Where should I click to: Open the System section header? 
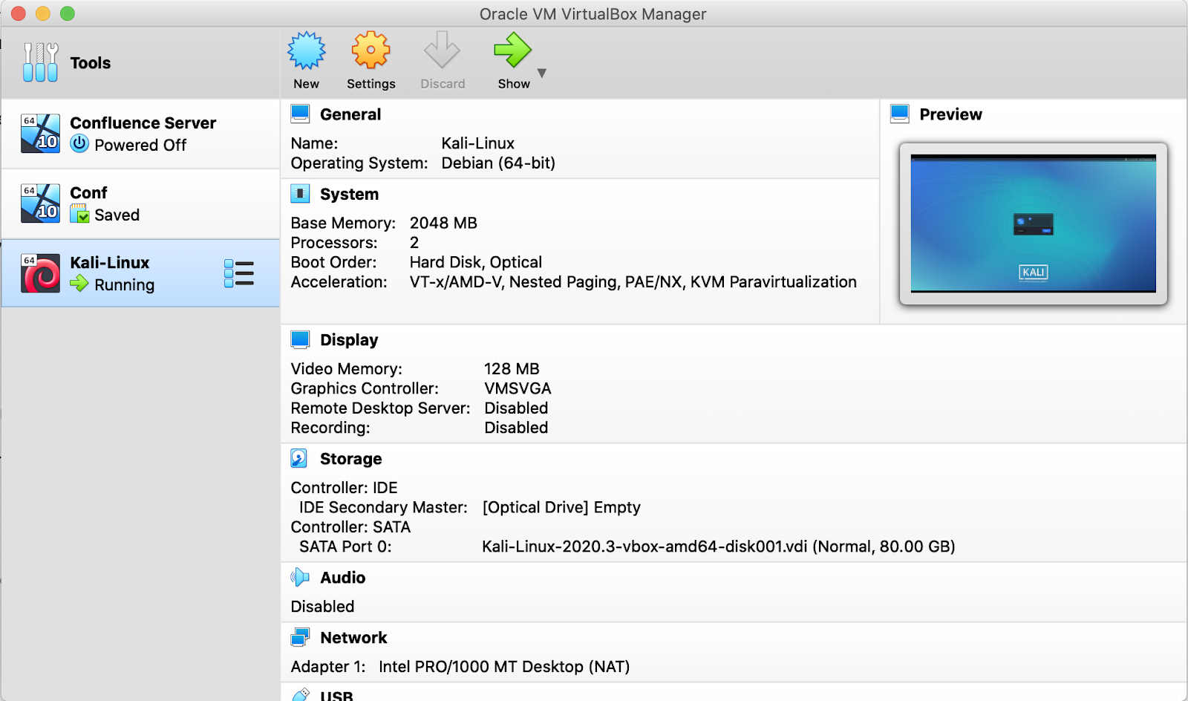(x=349, y=195)
